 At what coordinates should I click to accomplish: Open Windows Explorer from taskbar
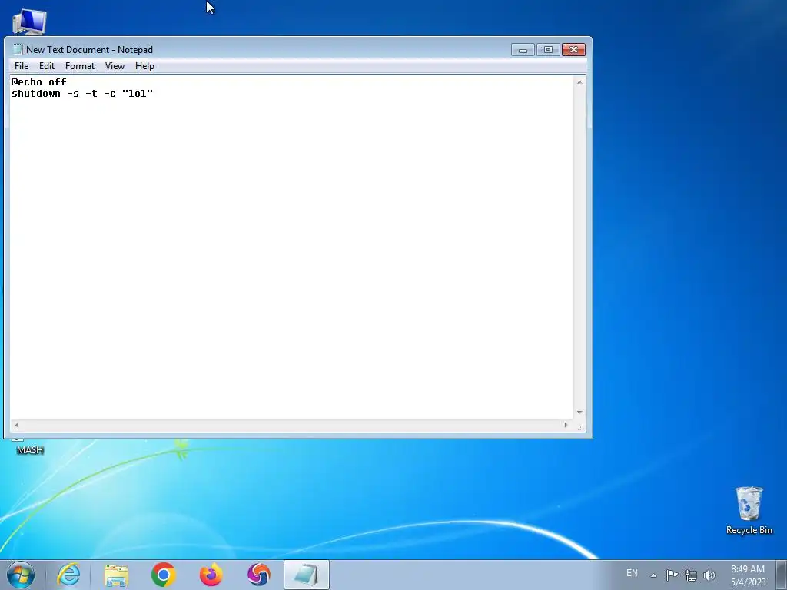pos(116,575)
